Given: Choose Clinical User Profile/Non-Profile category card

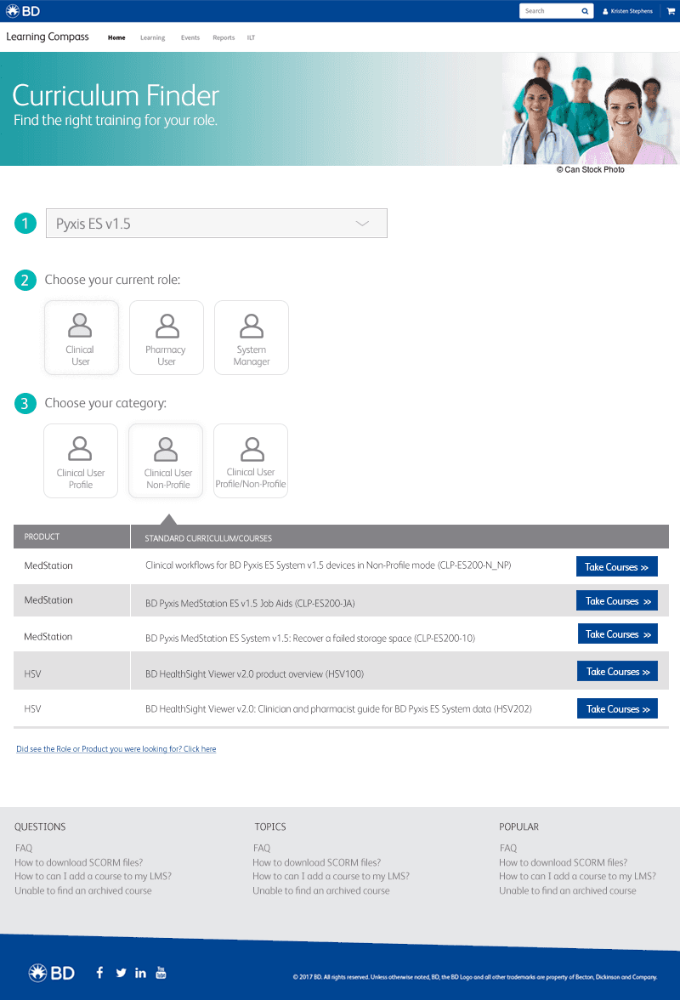Looking at the screenshot, I should pyautogui.click(x=251, y=461).
